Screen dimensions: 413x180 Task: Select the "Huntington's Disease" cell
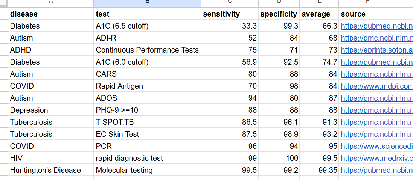click(46, 170)
